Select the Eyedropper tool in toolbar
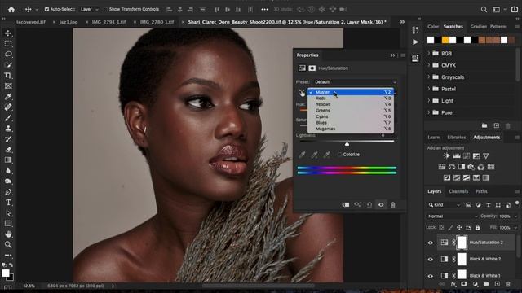 pos(8,96)
